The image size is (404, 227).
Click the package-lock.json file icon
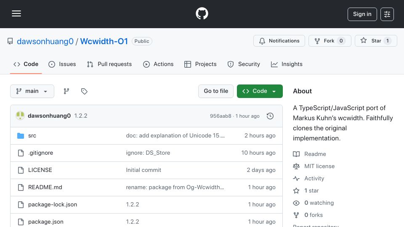click(x=21, y=205)
